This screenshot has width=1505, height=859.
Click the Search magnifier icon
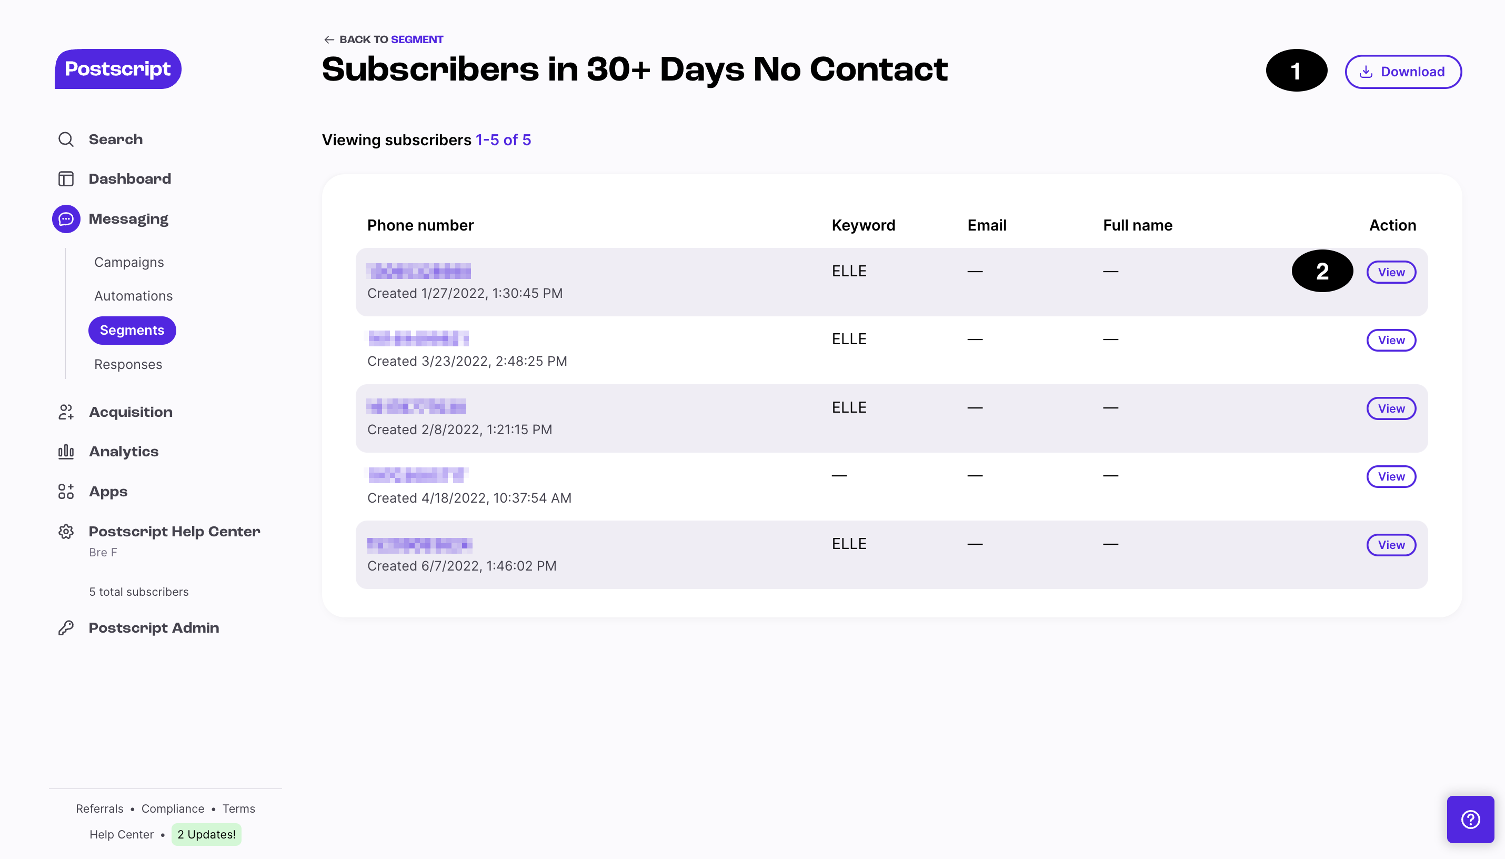coord(66,139)
